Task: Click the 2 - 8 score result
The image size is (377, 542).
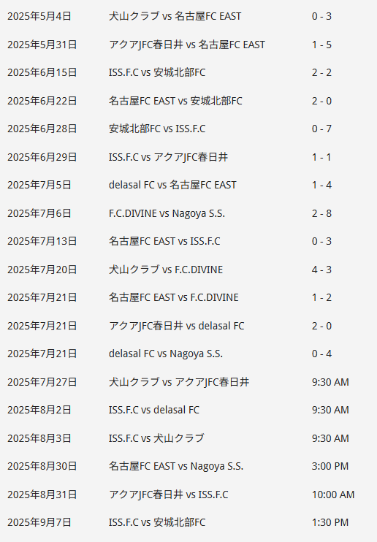Action: click(x=321, y=213)
